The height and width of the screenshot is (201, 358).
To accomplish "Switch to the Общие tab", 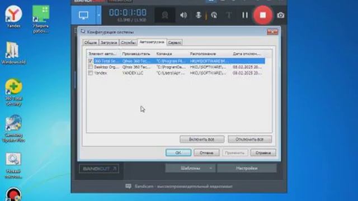I will coord(91,42).
